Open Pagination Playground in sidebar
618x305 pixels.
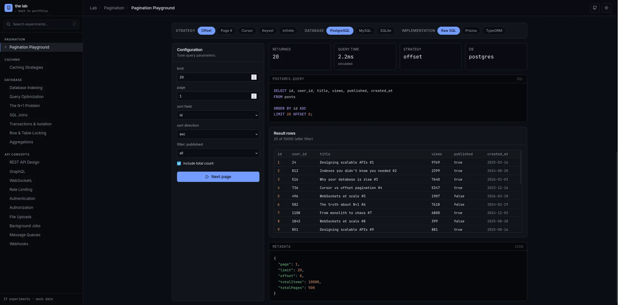coord(41,47)
